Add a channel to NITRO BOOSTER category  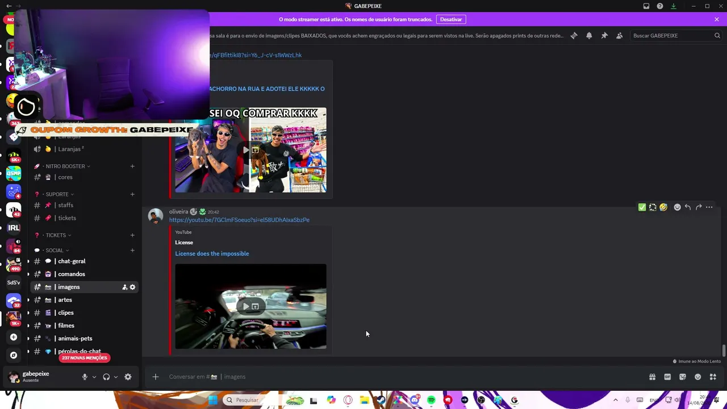click(132, 166)
